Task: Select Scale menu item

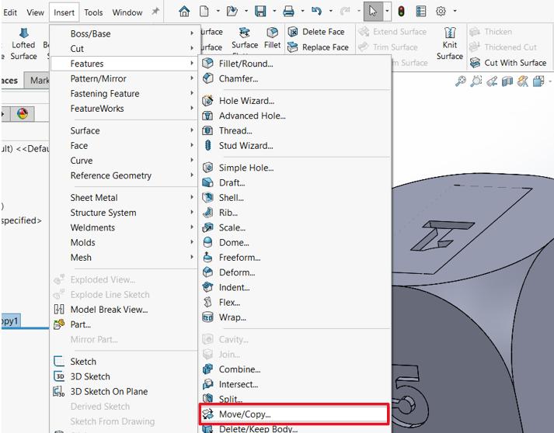Action: click(x=295, y=227)
